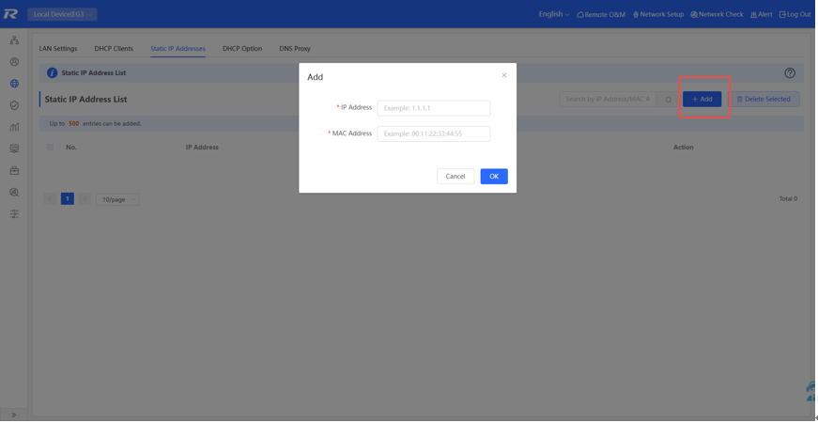
Task: Open the toolbox icon in sidebar
Action: click(14, 171)
